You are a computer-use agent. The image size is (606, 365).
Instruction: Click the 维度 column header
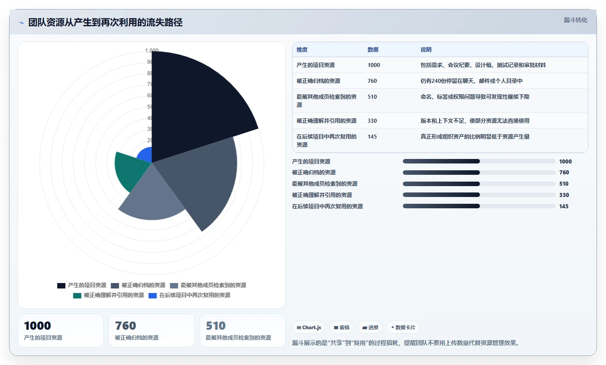pos(302,50)
